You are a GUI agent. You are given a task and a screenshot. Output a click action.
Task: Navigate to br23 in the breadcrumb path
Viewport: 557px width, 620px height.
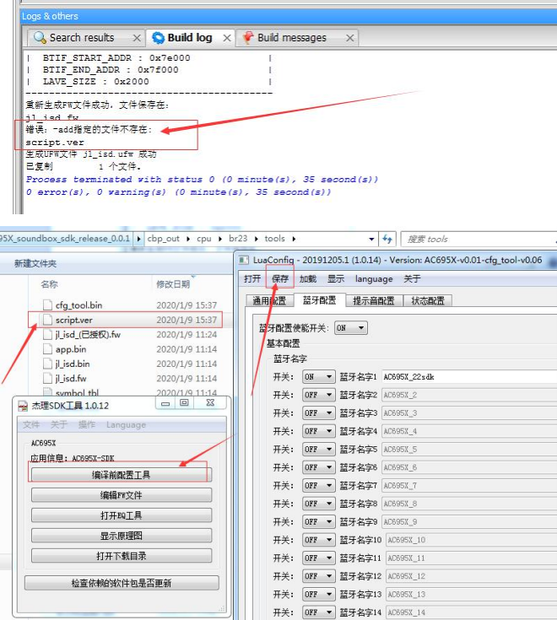[x=238, y=239]
